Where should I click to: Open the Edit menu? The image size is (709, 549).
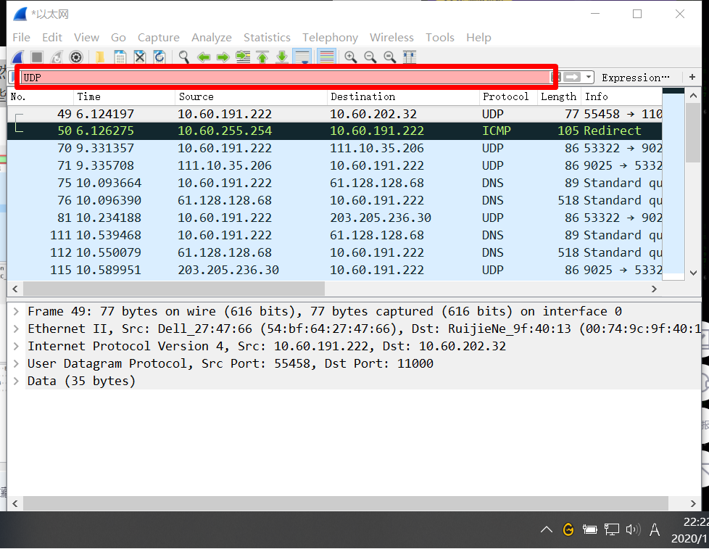point(52,38)
